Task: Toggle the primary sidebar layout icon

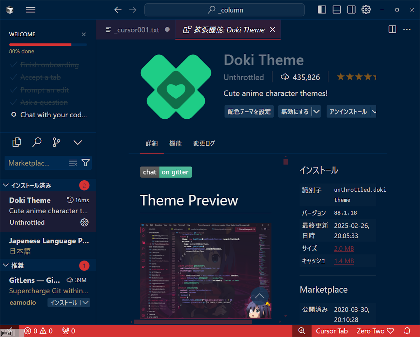Action: [x=322, y=10]
